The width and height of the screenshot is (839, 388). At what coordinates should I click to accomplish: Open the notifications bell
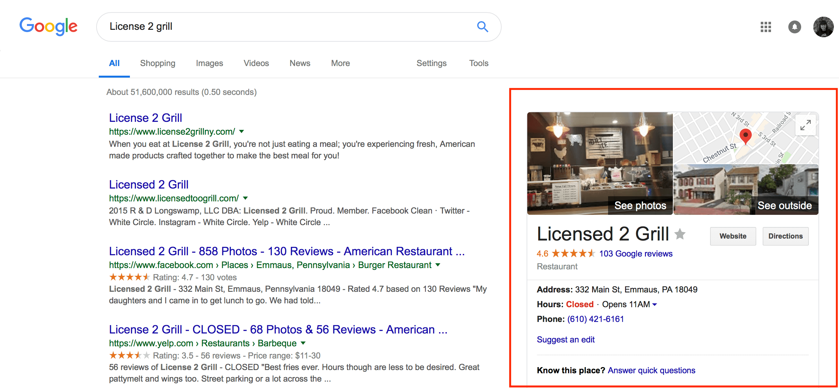coord(794,27)
